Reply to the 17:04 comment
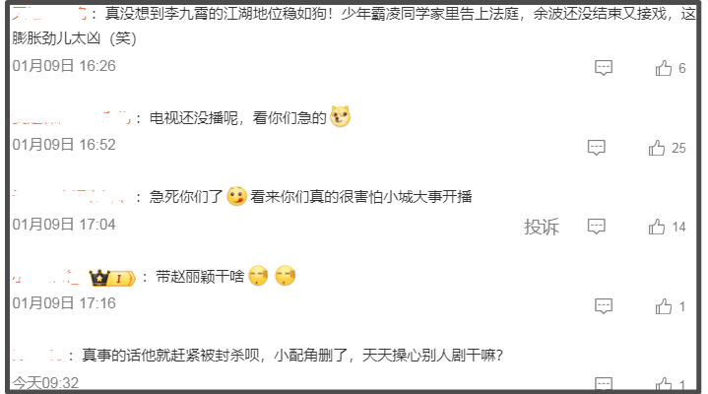708x394 pixels. tap(597, 227)
